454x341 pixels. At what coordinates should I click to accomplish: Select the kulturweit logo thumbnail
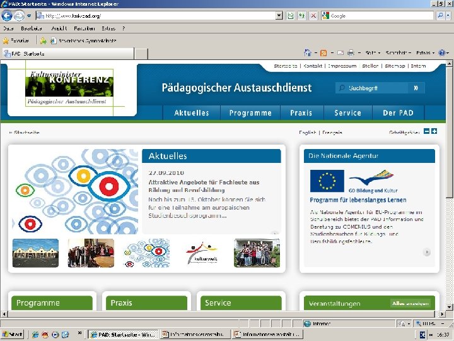[202, 253]
